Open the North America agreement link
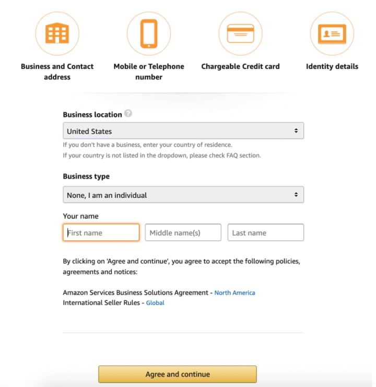This screenshot has width=376, height=387. pos(234,293)
